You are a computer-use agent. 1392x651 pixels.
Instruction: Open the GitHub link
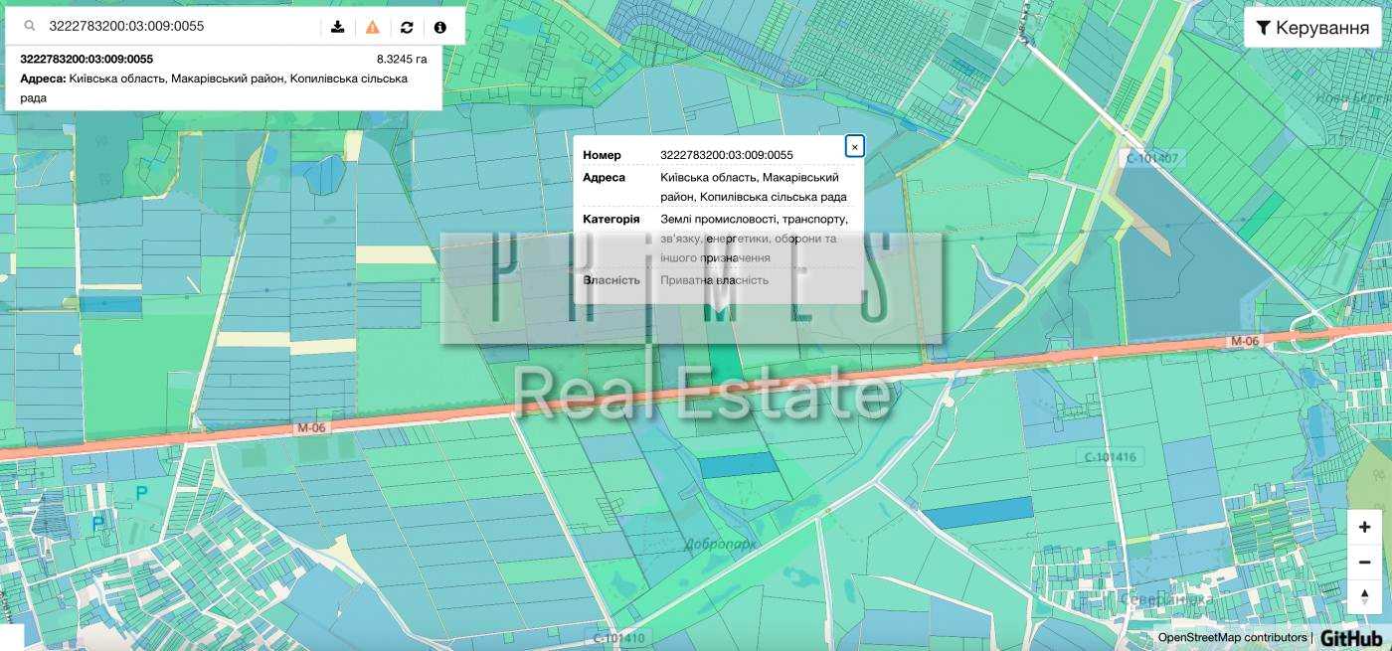(x=1351, y=638)
